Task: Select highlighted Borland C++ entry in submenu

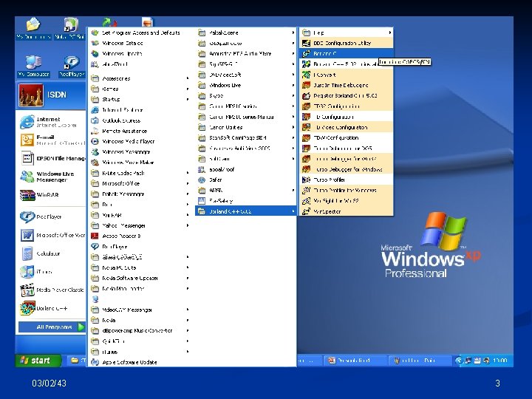Action: coord(346,54)
